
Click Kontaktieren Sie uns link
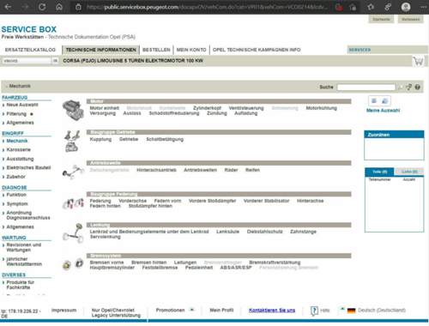pyautogui.click(x=272, y=310)
